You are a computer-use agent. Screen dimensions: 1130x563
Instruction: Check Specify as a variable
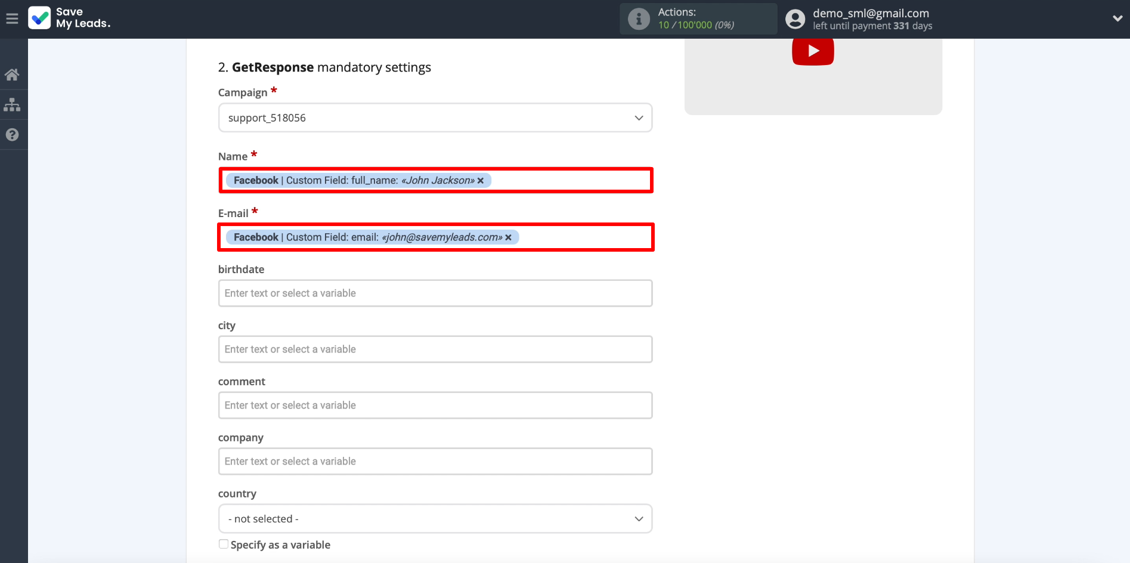coord(224,544)
